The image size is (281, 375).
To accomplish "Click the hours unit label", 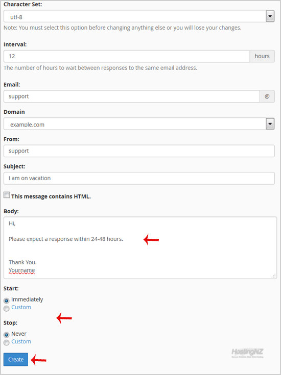I will click(262, 56).
